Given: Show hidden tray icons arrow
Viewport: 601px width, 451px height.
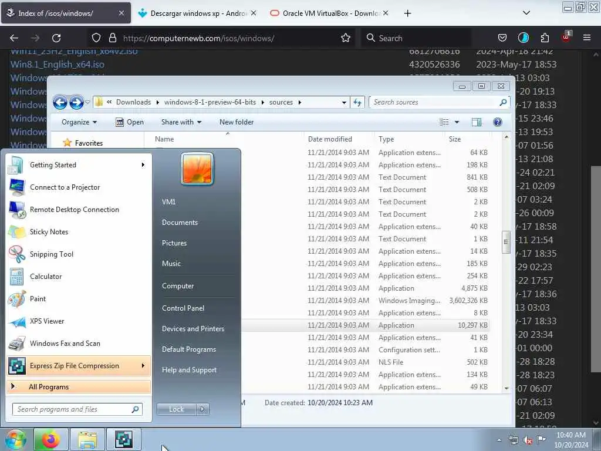Looking at the screenshot, I should 499,440.
